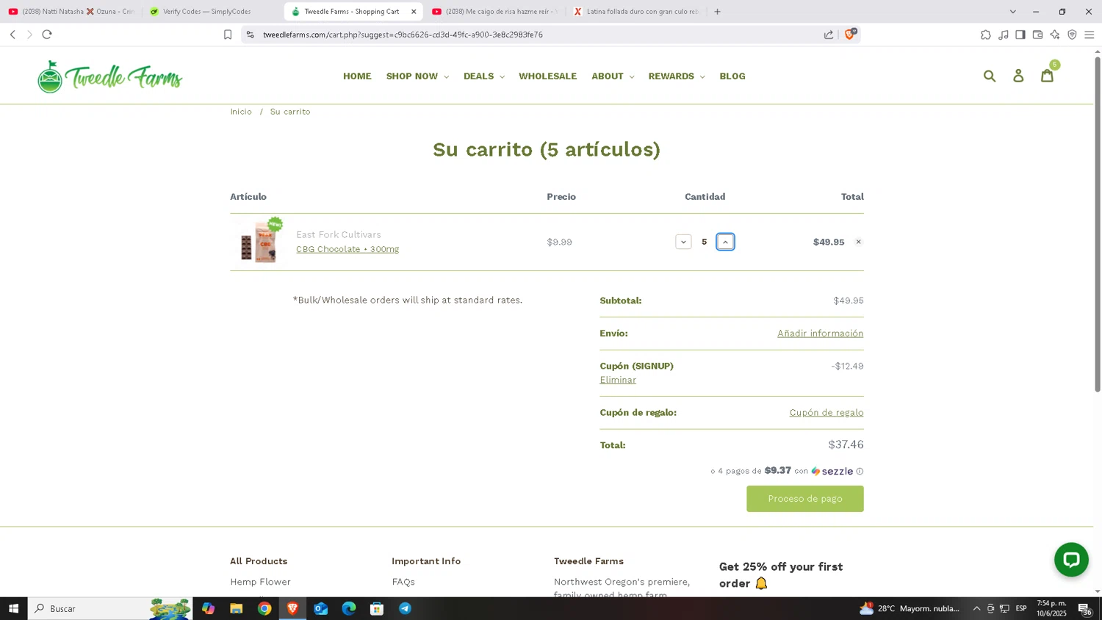Open the user account icon
Screen dimensions: 1102x620
click(x=1018, y=76)
